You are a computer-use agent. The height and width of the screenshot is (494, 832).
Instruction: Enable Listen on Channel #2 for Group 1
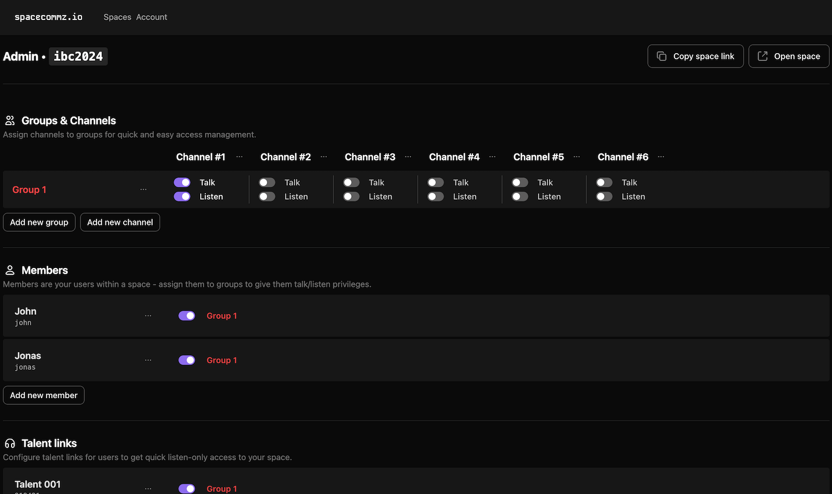(x=267, y=197)
